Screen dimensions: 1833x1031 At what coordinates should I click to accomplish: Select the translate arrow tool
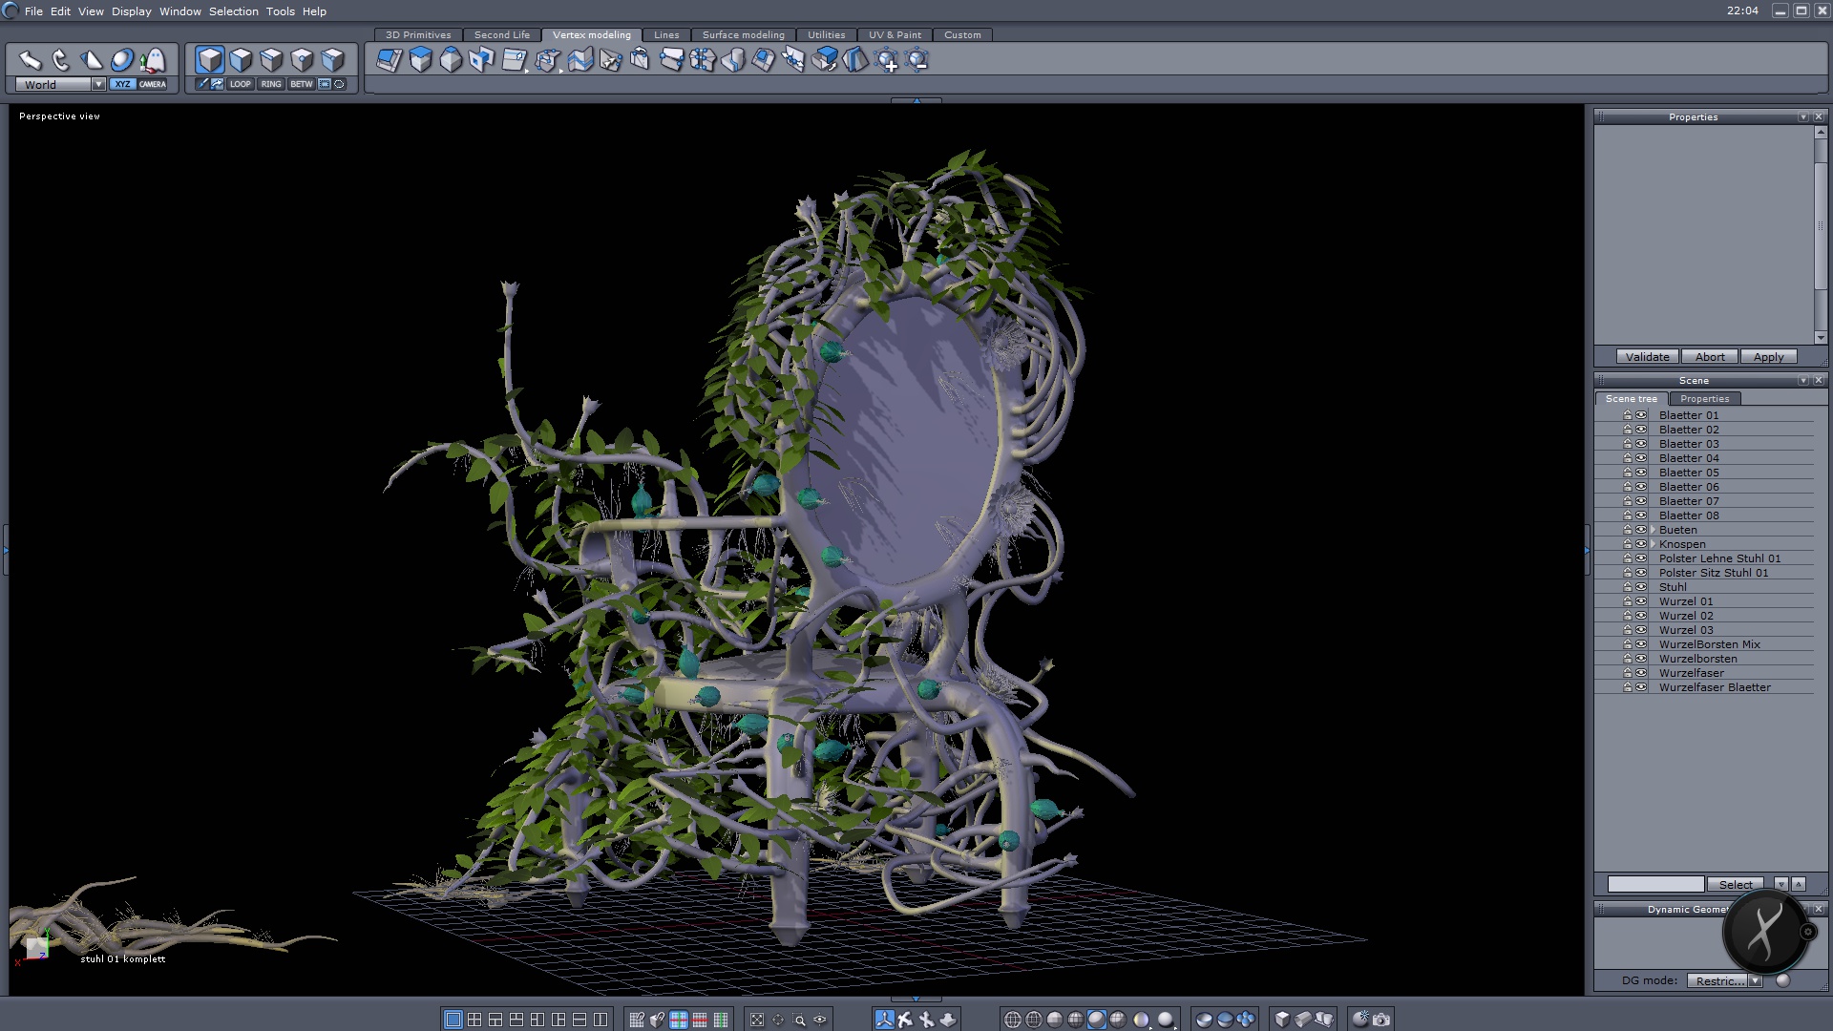click(30, 60)
